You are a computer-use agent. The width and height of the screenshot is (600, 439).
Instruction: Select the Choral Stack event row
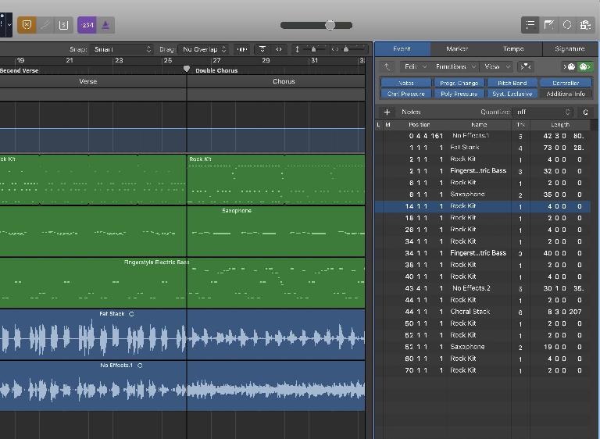coord(483,312)
